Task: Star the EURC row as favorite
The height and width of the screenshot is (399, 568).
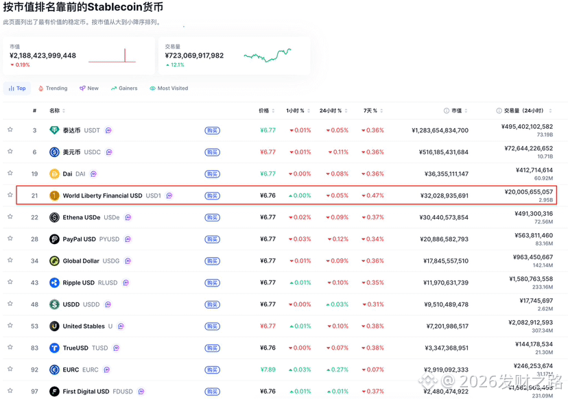Action: [10, 369]
